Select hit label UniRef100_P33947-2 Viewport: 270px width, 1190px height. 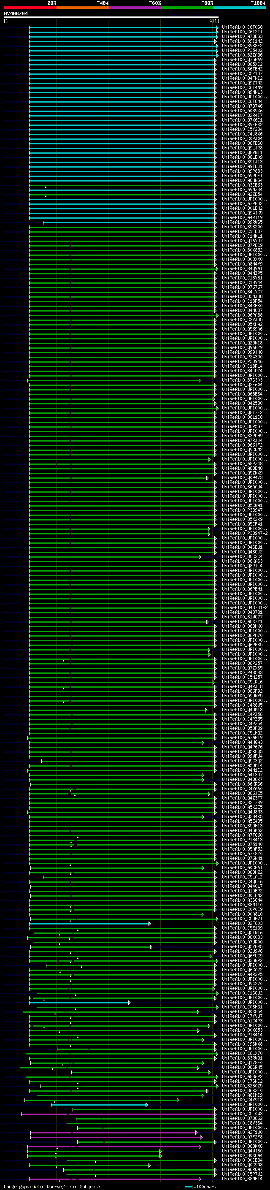point(245,533)
